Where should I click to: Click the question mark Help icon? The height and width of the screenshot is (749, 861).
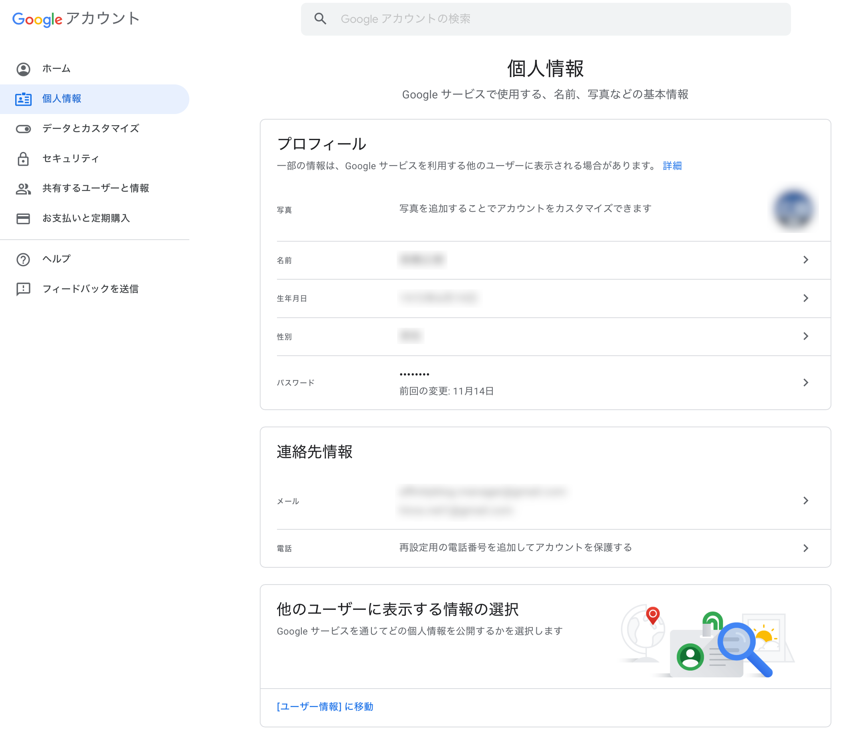(x=23, y=260)
